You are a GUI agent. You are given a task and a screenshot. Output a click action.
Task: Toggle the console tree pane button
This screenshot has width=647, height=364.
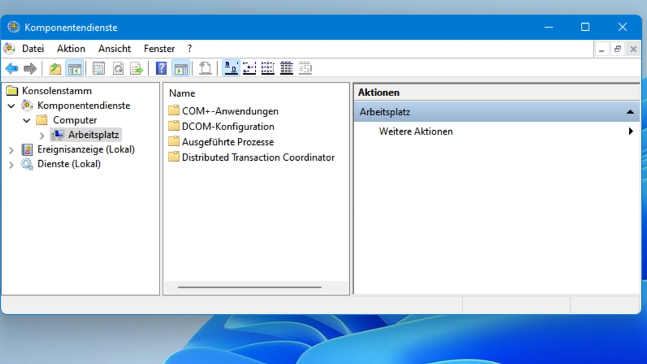pos(75,69)
